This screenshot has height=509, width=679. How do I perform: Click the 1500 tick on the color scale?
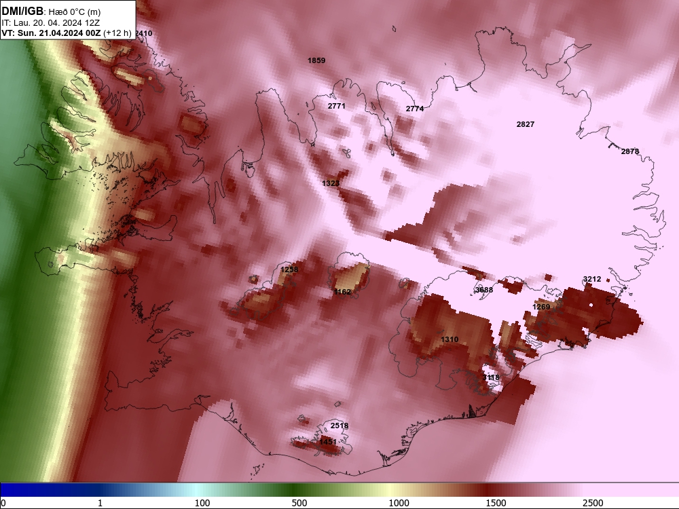[496, 503]
